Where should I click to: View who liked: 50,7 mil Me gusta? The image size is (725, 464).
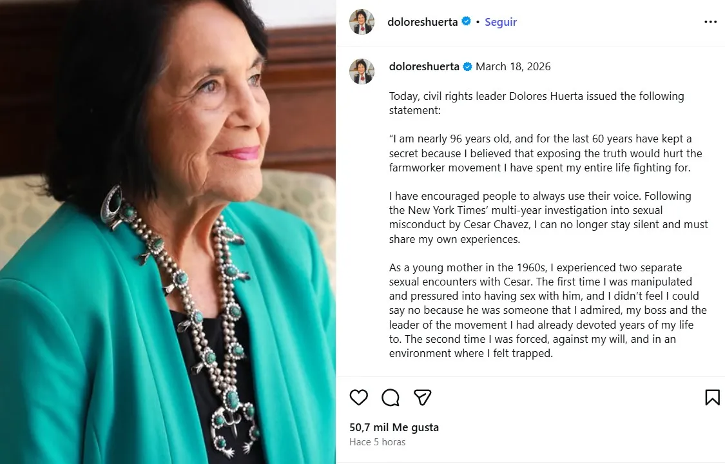click(x=394, y=427)
